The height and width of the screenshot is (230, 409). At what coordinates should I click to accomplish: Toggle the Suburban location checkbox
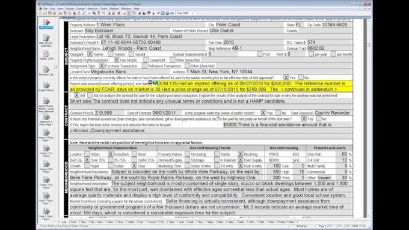pos(111,154)
